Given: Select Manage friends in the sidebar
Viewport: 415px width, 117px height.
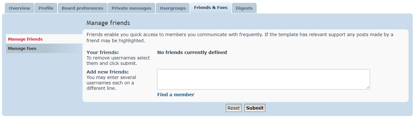Looking at the screenshot, I should [44, 39].
